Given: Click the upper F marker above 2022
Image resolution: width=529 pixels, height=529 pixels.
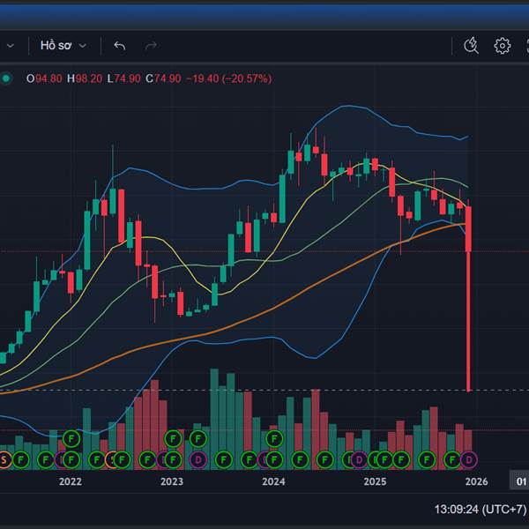Looking at the screenshot, I should [x=72, y=437].
